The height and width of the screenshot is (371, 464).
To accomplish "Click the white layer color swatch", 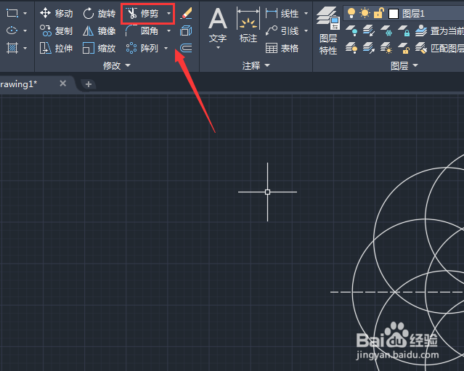I will click(394, 14).
